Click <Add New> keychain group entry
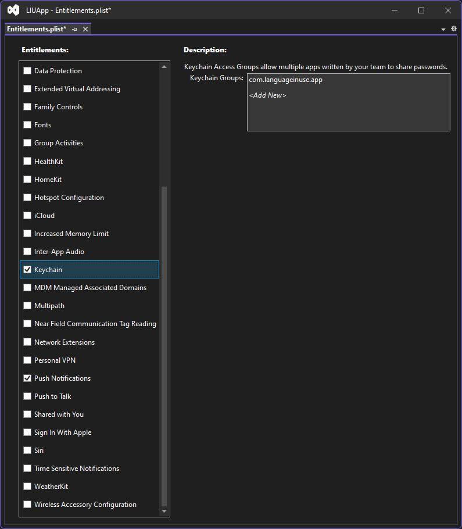Viewport: 462px width, 529px height. [267, 95]
